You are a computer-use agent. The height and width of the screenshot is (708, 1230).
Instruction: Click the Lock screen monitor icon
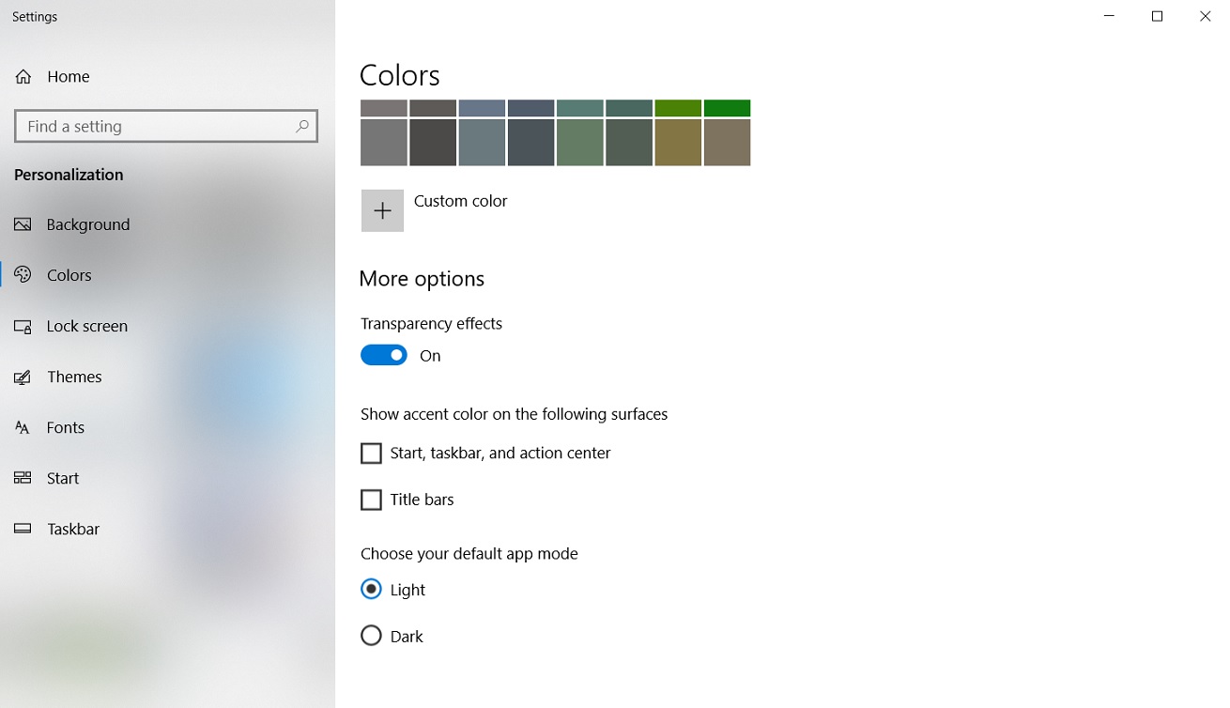tap(23, 326)
